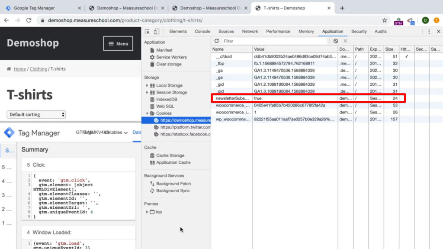Click the Menu button on Demoshop
The width and height of the screenshot is (443, 249).
tap(118, 44)
